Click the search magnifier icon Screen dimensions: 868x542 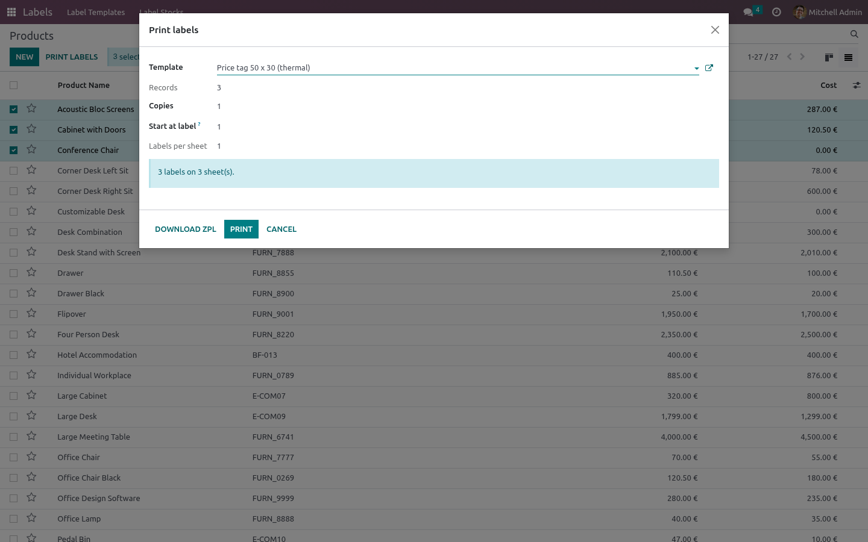[x=854, y=34]
